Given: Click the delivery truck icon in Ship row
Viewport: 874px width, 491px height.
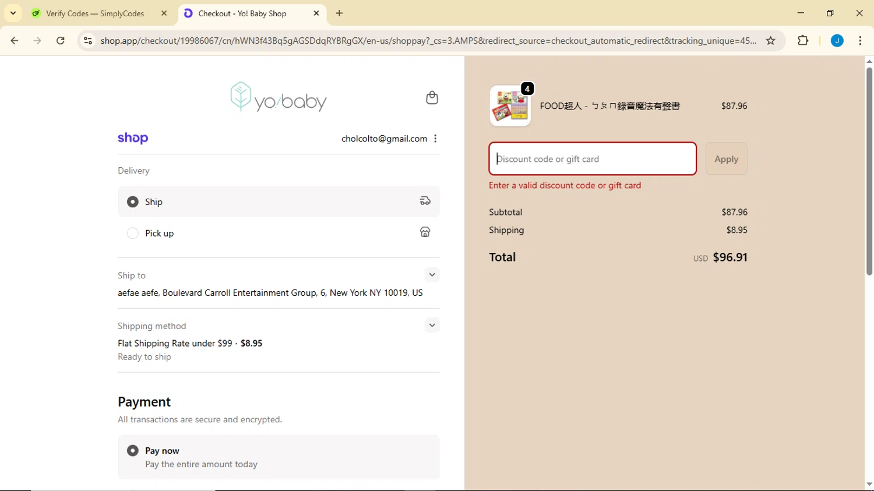Looking at the screenshot, I should pos(425,201).
